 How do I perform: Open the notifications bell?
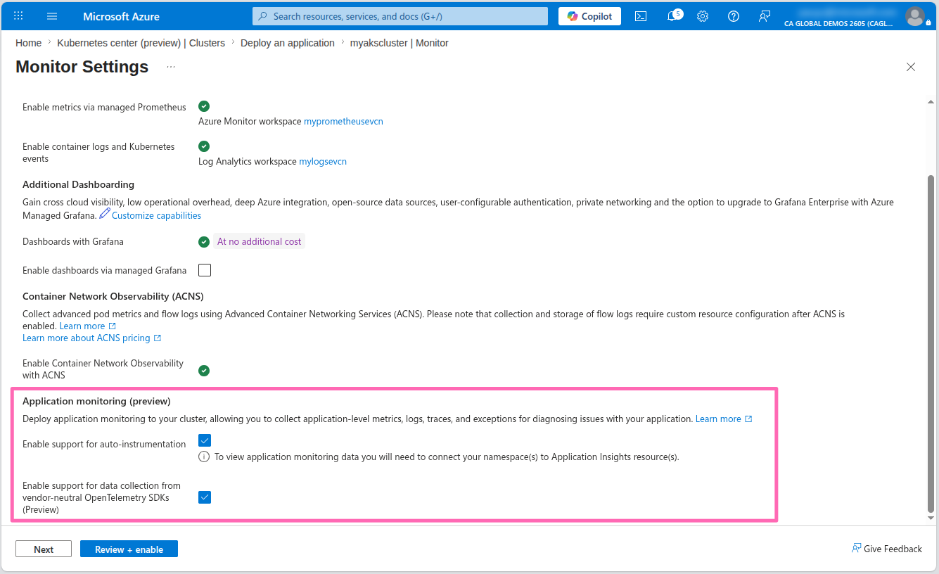[x=673, y=15]
